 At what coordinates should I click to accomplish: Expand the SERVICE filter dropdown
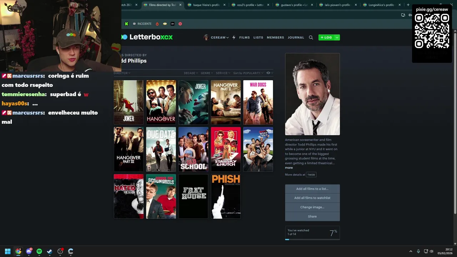click(x=223, y=73)
